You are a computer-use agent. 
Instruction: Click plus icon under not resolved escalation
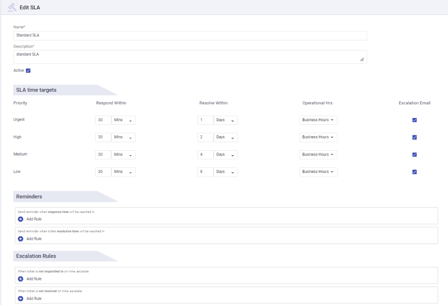point(21,299)
